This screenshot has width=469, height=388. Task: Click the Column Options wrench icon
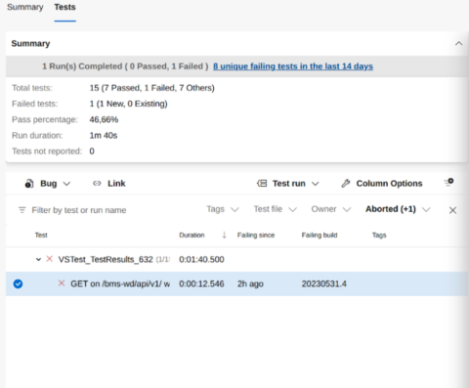tap(346, 184)
